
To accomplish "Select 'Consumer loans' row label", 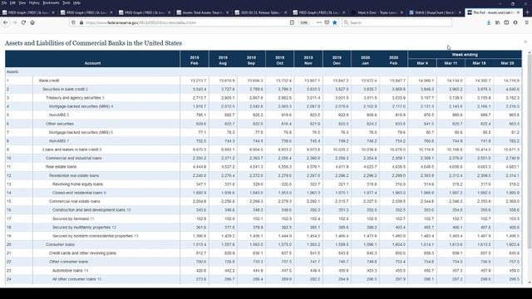I will coord(60,244).
